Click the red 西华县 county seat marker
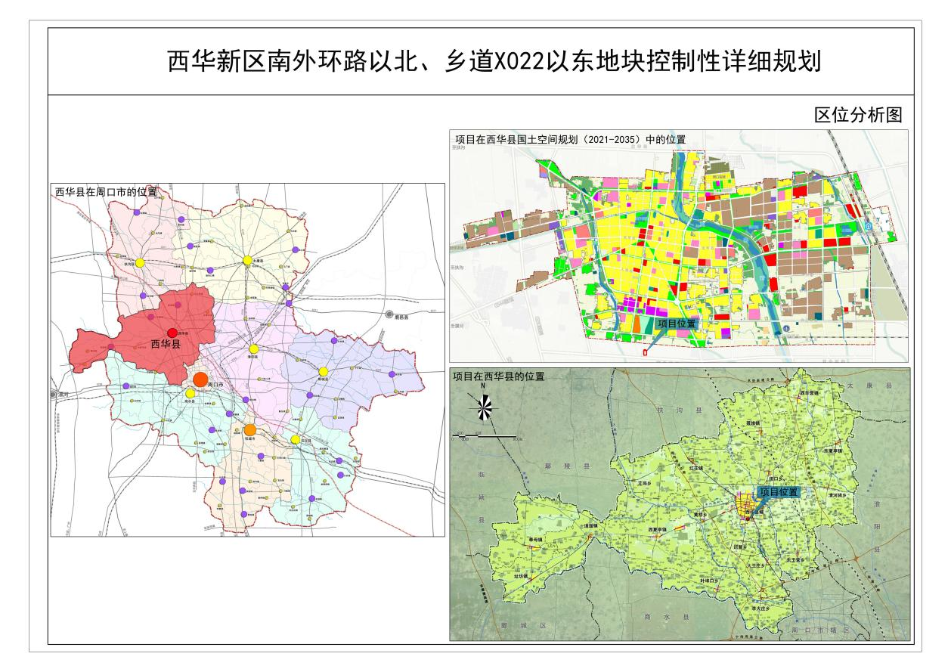Viewport: 951px width, 672px height. (172, 333)
